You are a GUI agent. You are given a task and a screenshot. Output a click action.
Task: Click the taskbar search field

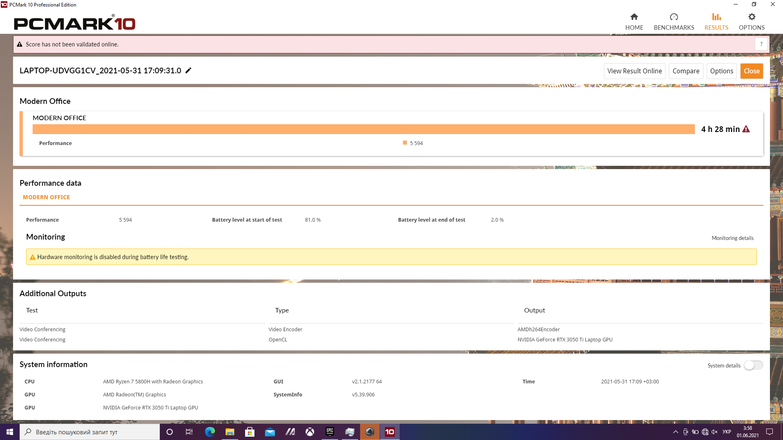[90, 432]
